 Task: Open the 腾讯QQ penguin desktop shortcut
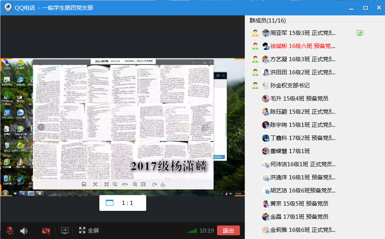coord(20,98)
